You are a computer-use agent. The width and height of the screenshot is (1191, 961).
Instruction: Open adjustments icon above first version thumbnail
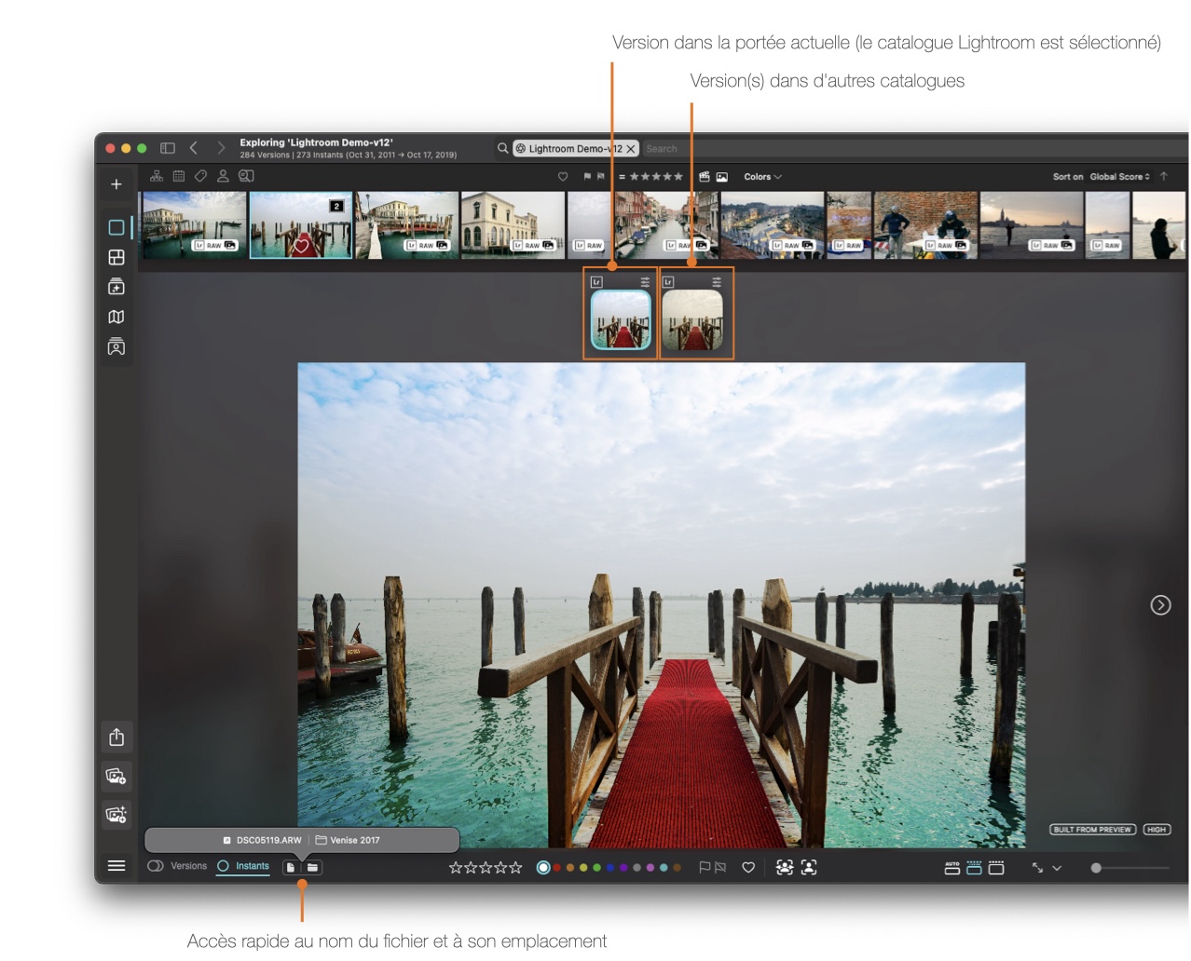tap(645, 281)
